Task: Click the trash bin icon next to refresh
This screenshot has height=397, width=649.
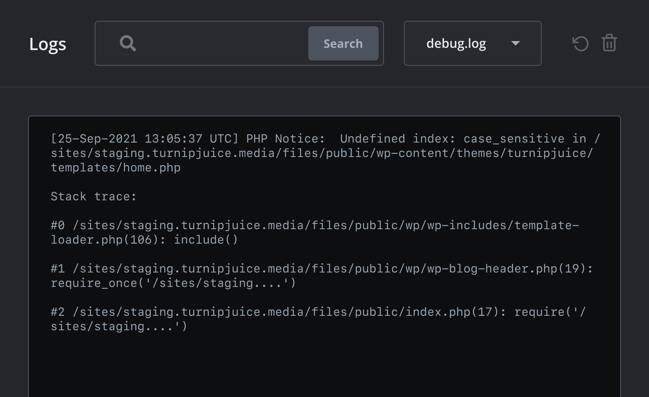Action: pyautogui.click(x=609, y=43)
